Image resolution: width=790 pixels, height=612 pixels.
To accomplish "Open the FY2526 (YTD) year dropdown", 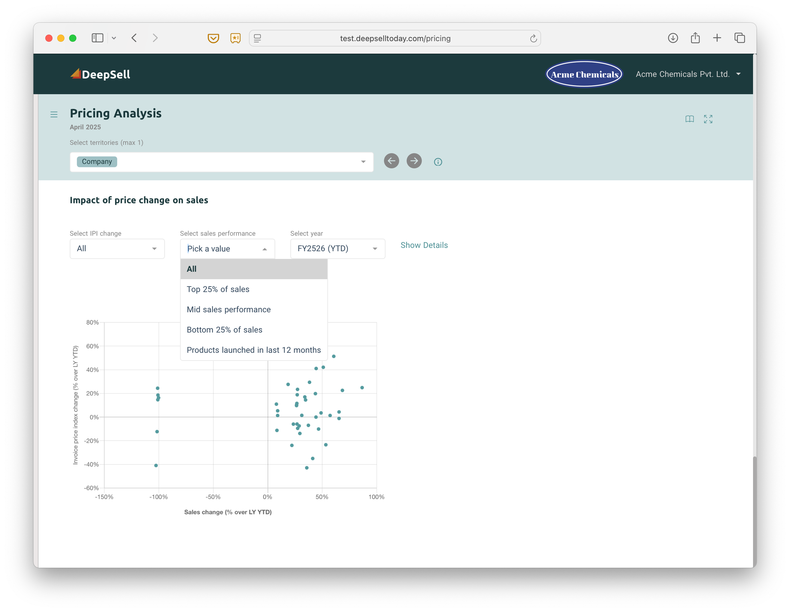I will tap(337, 249).
